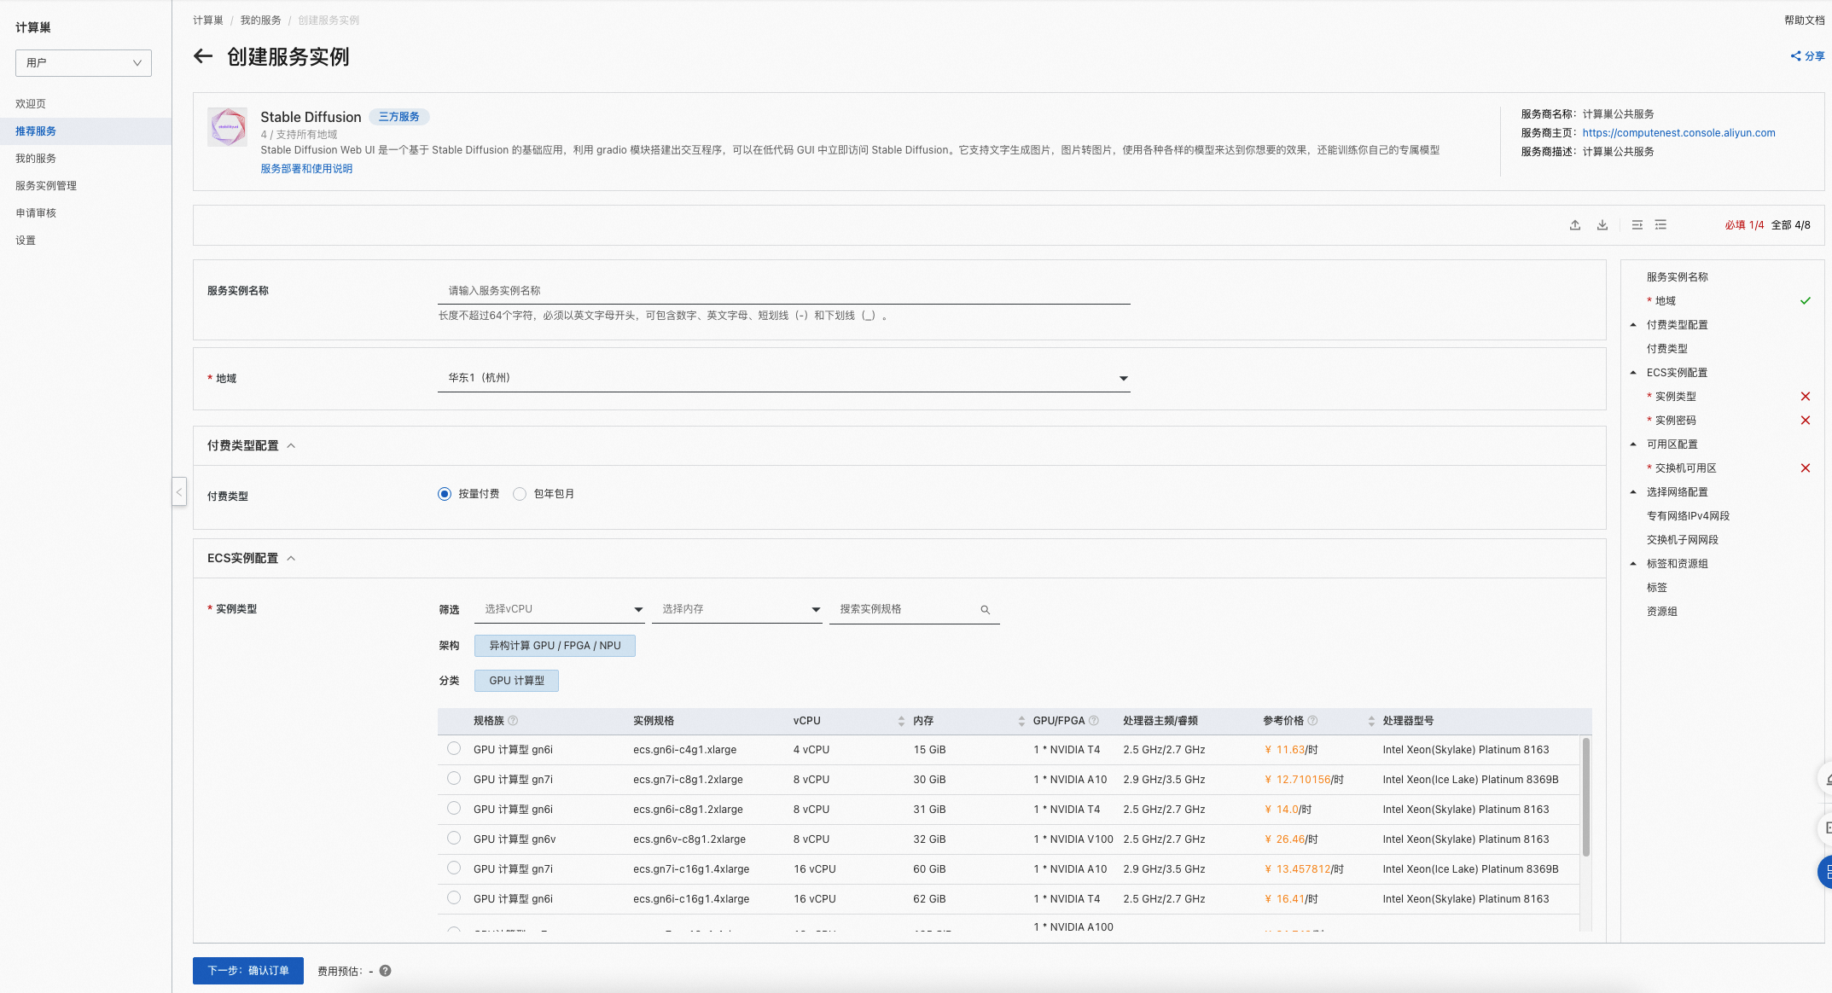Click the instance table vertical scrollbar
Image resolution: width=1832 pixels, height=993 pixels.
point(1585,797)
